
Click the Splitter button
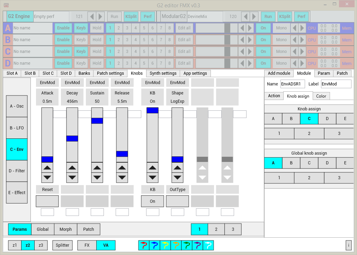(x=62, y=245)
